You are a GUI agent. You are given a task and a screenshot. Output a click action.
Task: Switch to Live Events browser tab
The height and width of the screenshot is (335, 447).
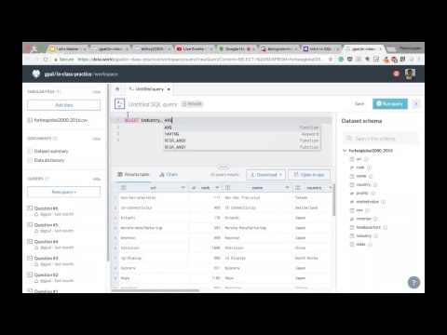(194, 49)
